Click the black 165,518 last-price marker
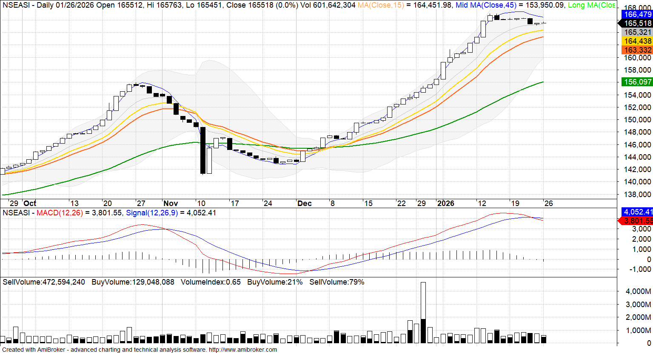 point(637,23)
